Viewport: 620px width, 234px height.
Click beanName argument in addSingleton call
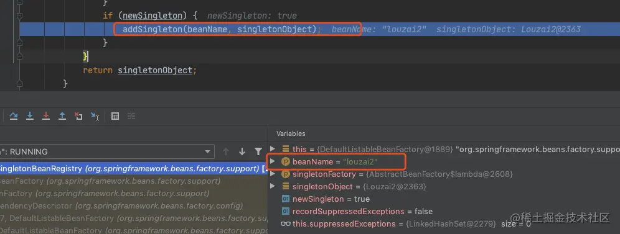(207, 29)
